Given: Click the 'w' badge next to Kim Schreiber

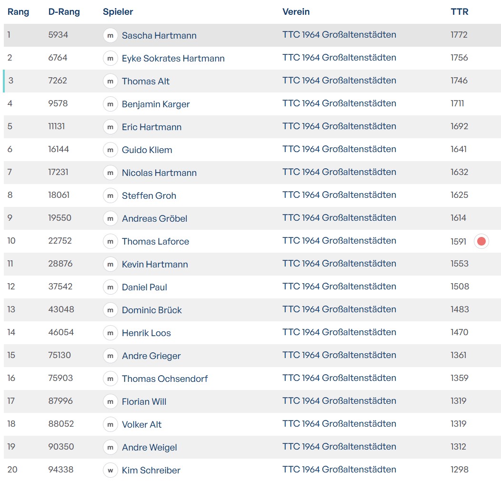Looking at the screenshot, I should (x=110, y=470).
